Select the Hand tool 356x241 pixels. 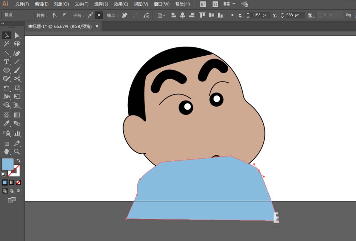click(x=6, y=152)
